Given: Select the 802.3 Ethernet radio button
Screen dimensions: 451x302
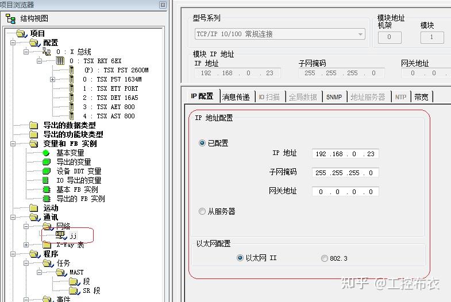Looking at the screenshot, I should tap(325, 258).
